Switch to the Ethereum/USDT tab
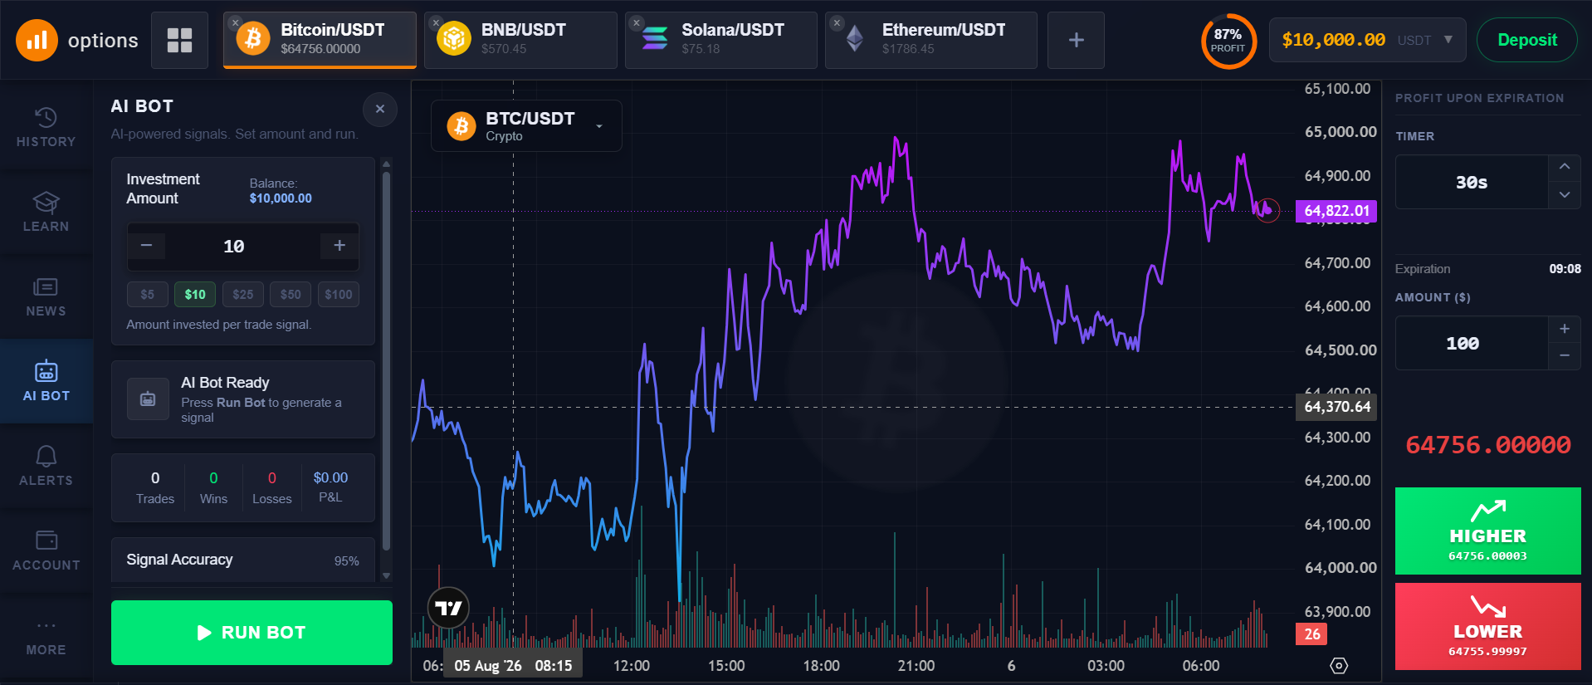Image resolution: width=1592 pixels, height=685 pixels. coord(931,40)
